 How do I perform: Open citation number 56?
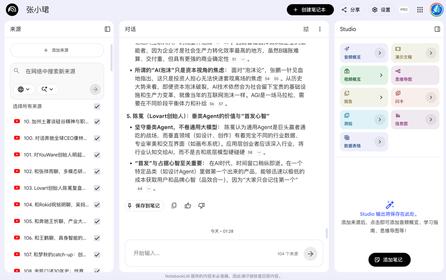212,104
